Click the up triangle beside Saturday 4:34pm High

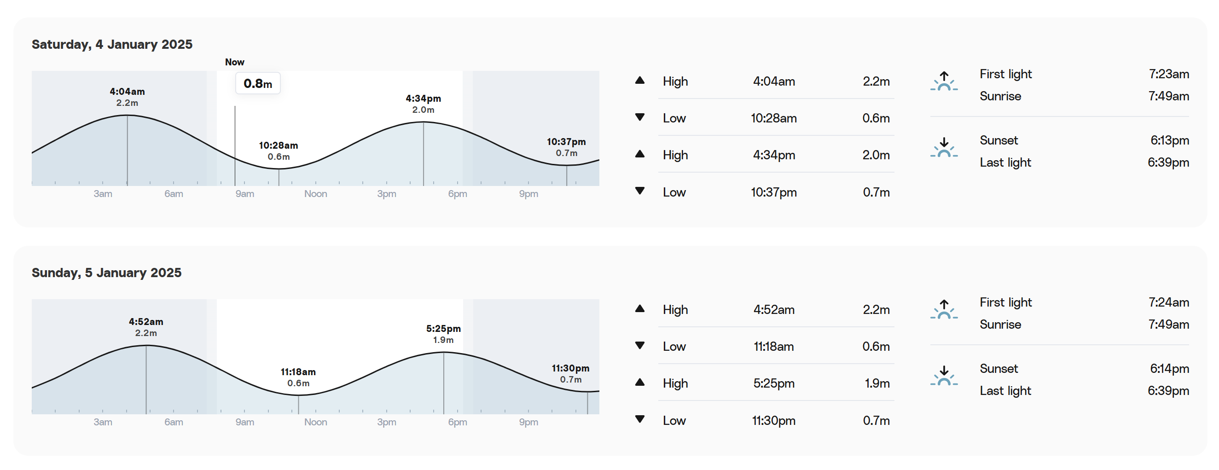point(640,154)
